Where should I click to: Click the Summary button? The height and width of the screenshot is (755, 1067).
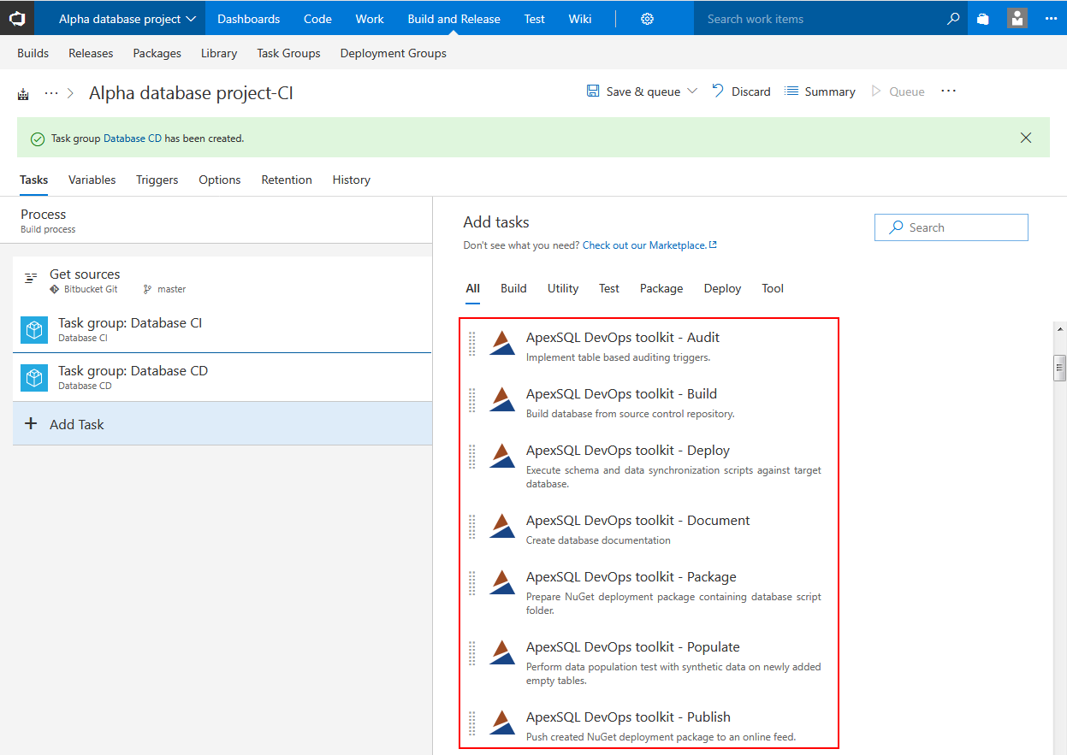coord(820,91)
